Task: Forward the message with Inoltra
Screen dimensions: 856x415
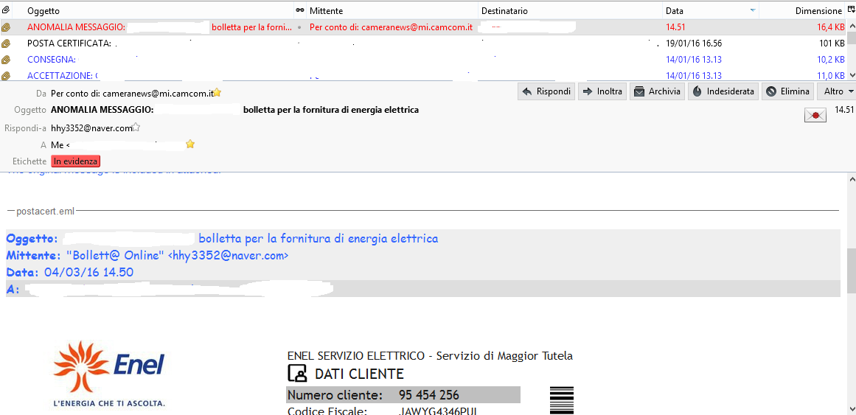Action: 602,91
